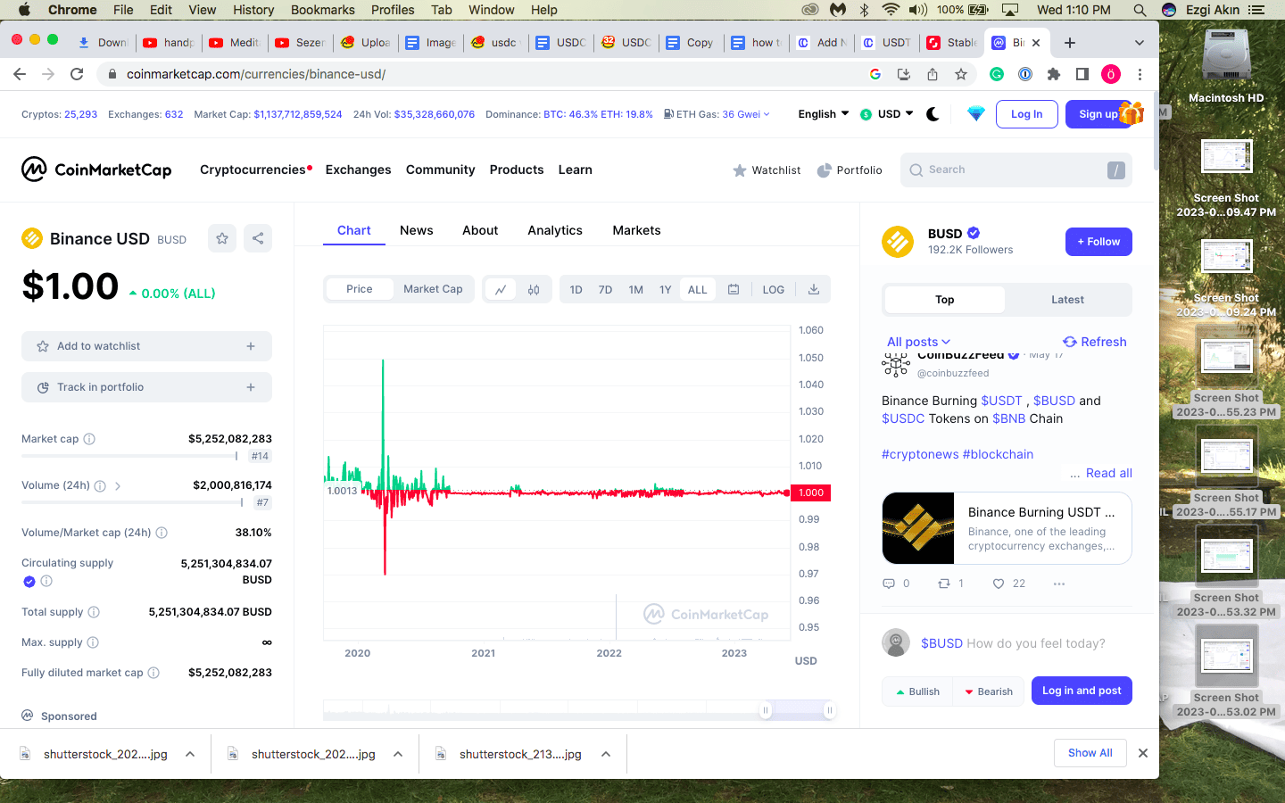1285x803 pixels.
Task: Open the English language dropdown
Action: (823, 114)
